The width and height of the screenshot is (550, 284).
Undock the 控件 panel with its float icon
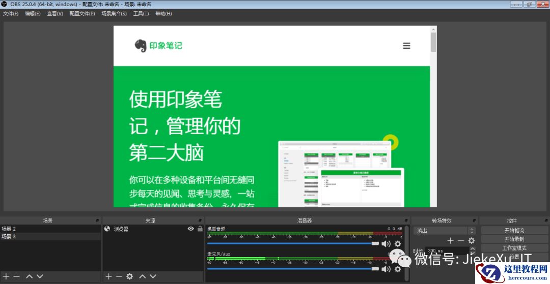pos(546,220)
